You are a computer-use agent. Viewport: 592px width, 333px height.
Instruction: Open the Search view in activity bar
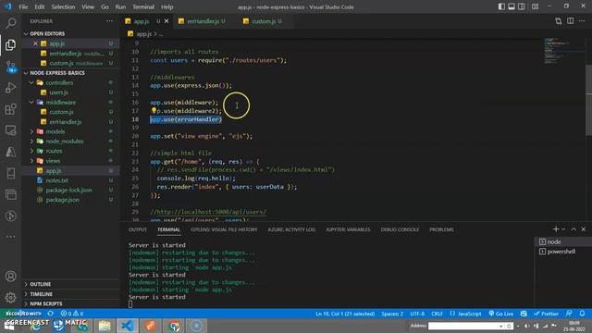coord(10,23)
